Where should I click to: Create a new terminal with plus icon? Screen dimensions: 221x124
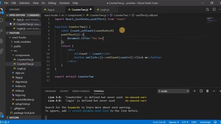tap(194, 91)
